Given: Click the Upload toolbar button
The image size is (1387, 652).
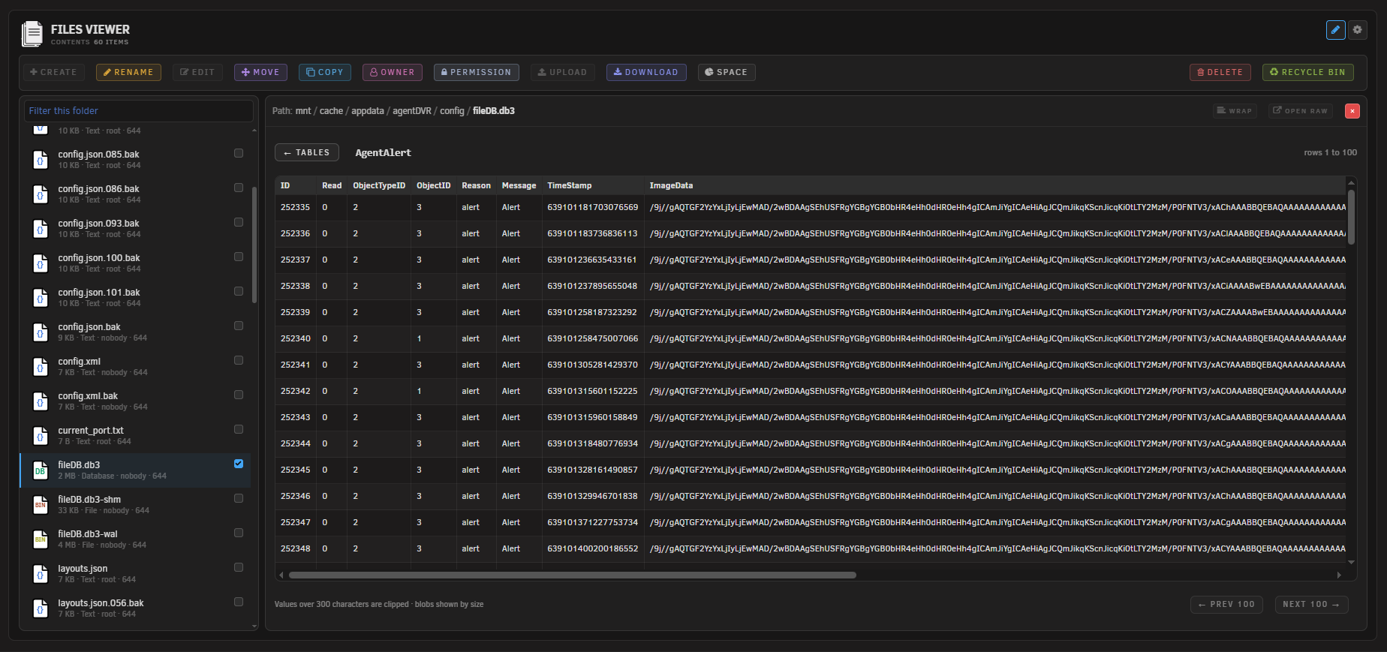Looking at the screenshot, I should (562, 72).
